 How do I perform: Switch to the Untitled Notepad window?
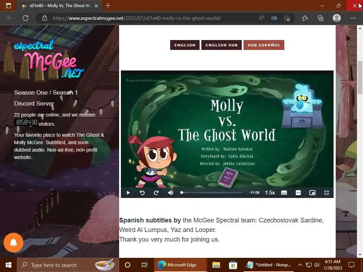click(x=269, y=265)
